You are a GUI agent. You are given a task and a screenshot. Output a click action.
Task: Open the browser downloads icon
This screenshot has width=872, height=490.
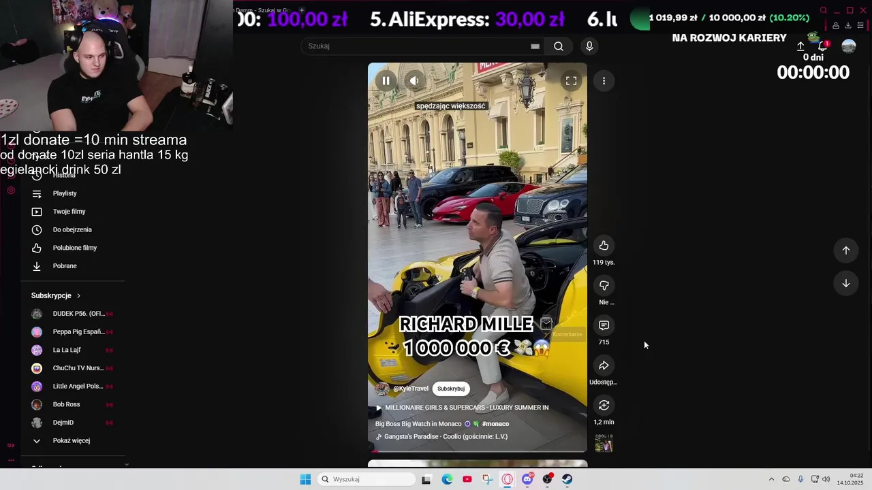(x=848, y=26)
